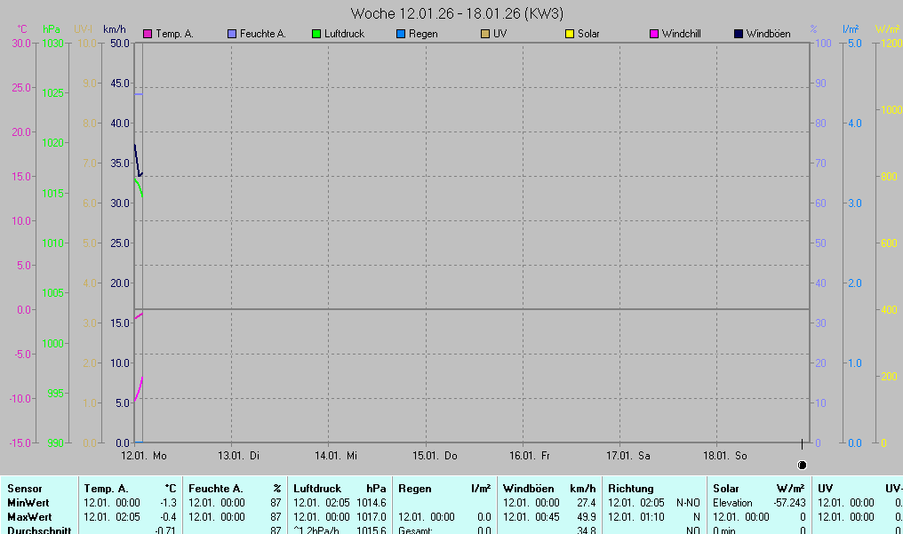This screenshot has width=903, height=534.
Task: Click the magenta Temp. A. legend swatch
Action: click(148, 34)
